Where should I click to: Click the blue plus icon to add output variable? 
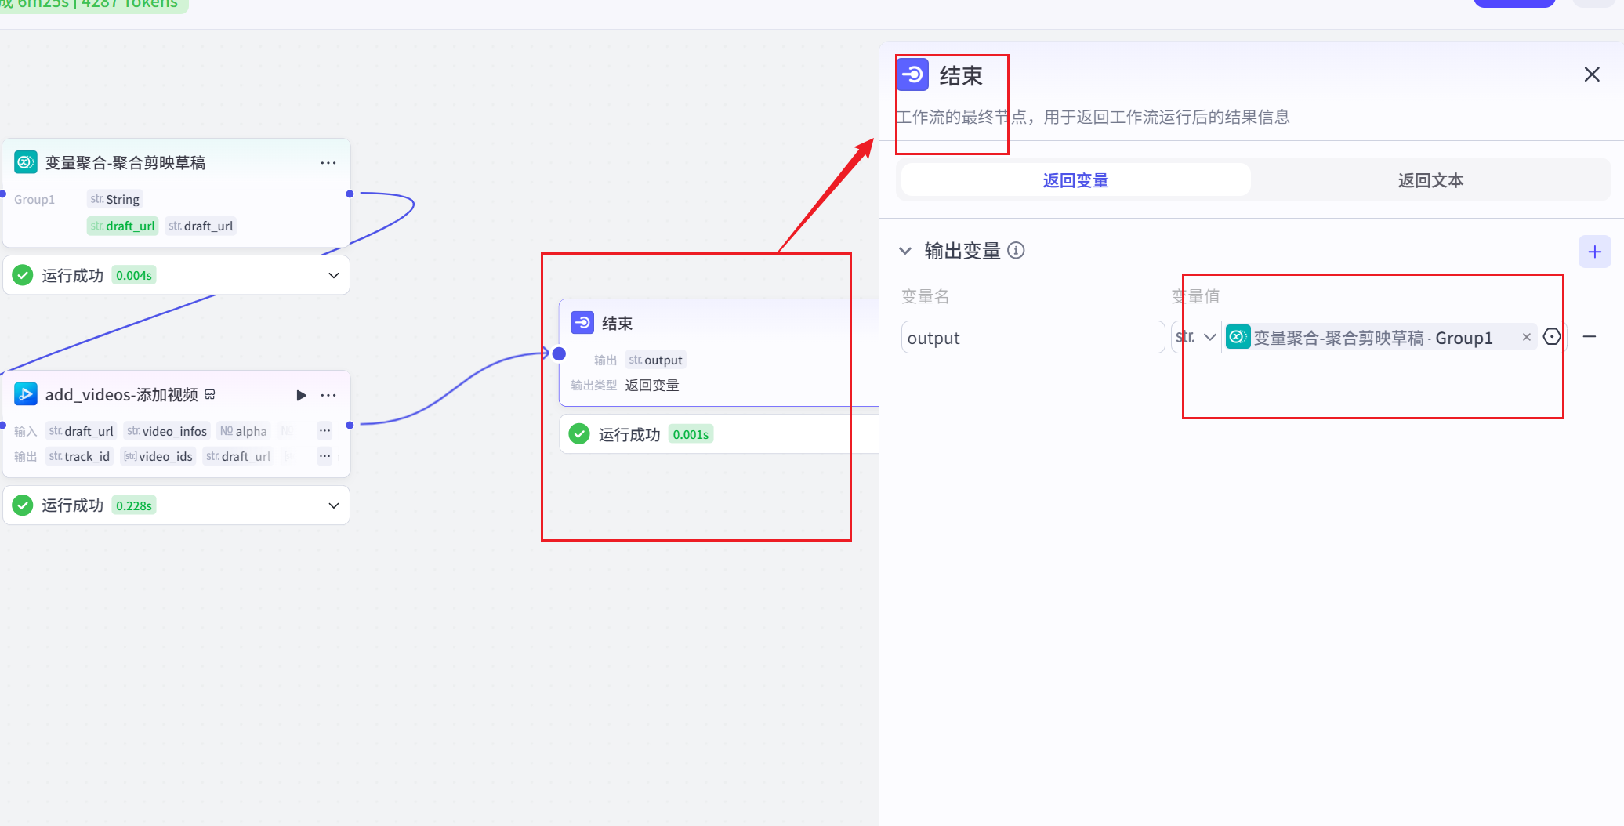point(1595,252)
